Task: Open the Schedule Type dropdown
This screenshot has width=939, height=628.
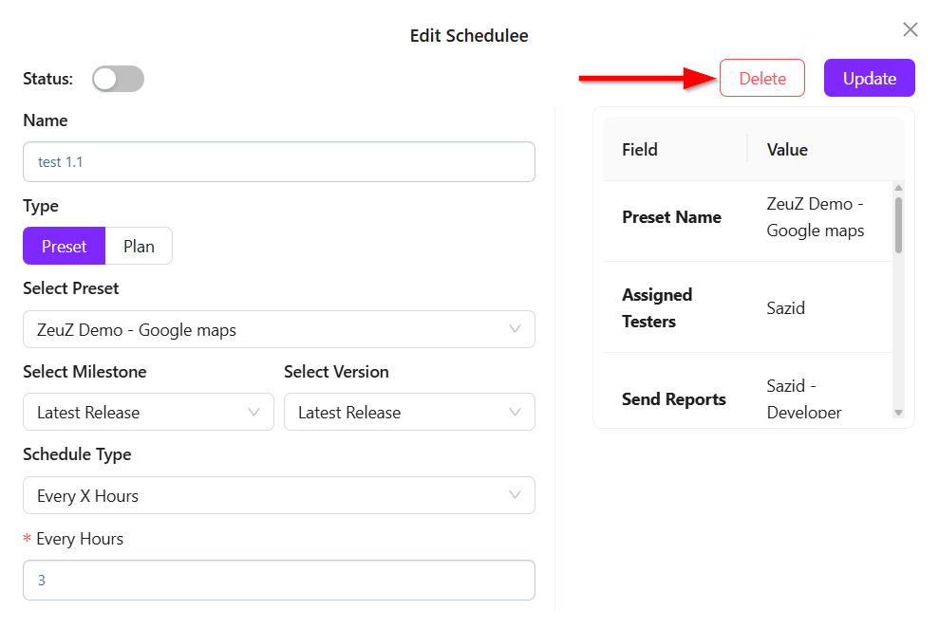Action: click(x=278, y=496)
